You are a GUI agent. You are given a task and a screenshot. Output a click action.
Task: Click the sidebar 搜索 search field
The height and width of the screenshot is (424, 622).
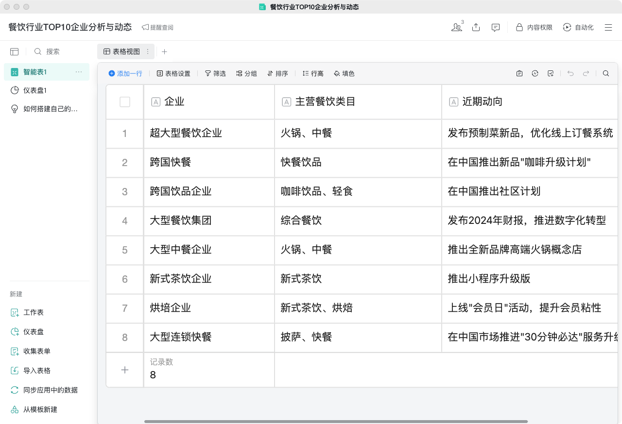pos(51,51)
